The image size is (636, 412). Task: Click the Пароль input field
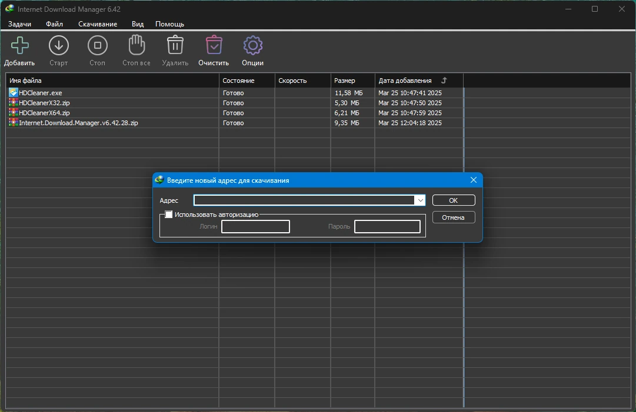coord(387,226)
